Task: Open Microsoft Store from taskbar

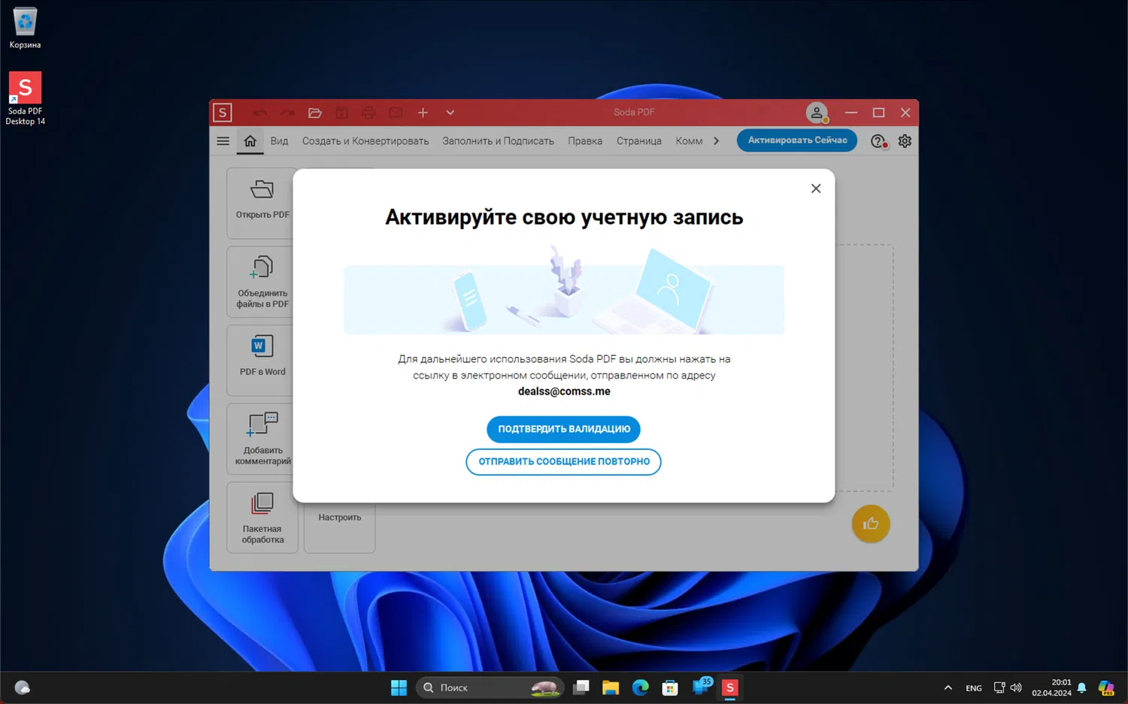Action: pos(670,687)
